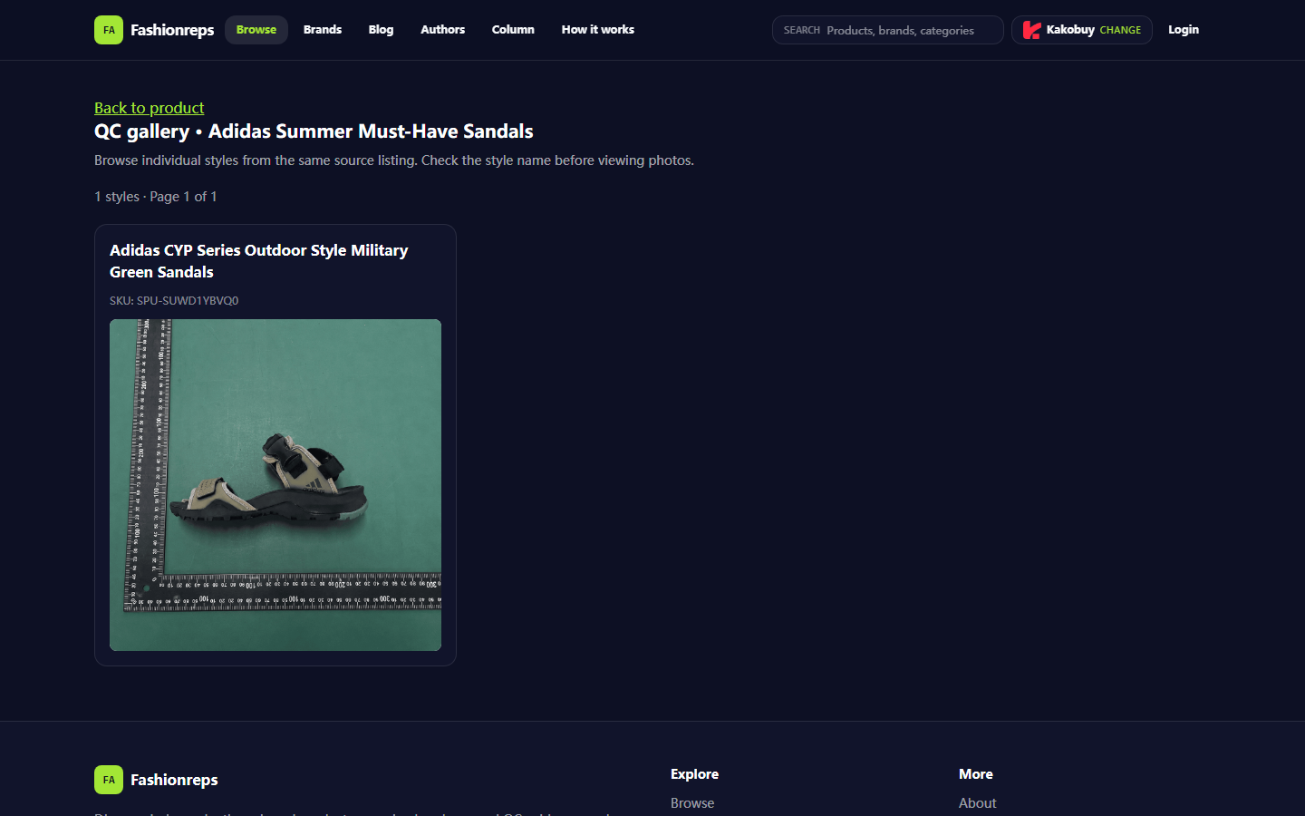Click the FA logo icon in the footer
This screenshot has height=816, width=1305.
tap(109, 780)
